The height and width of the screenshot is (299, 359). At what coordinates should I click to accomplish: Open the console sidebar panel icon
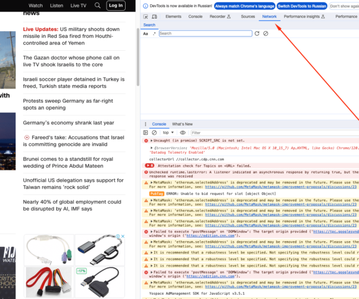tap(146, 132)
